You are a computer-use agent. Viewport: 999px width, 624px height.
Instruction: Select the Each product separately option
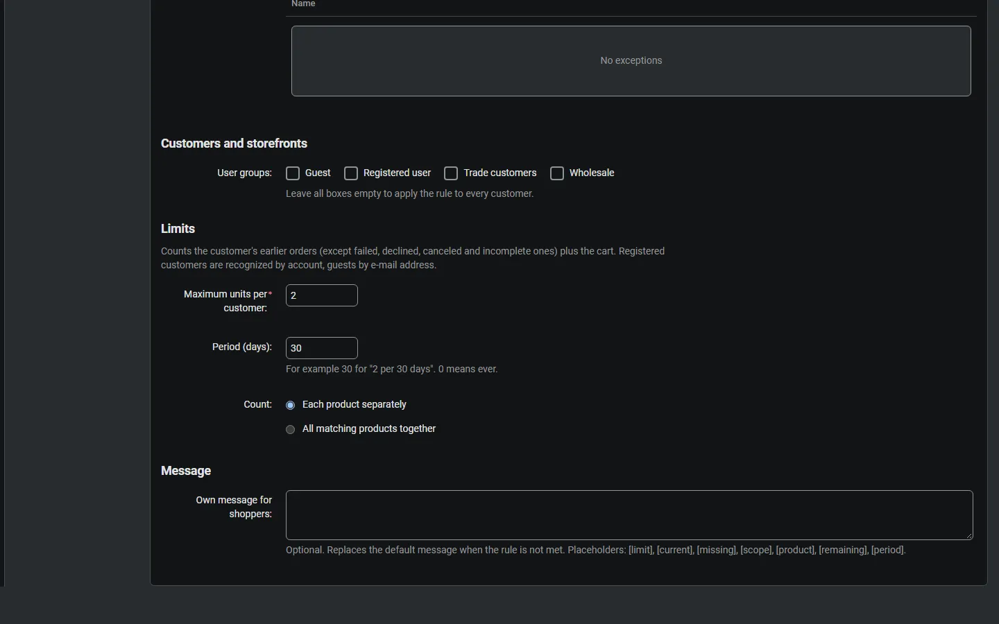tap(291, 405)
